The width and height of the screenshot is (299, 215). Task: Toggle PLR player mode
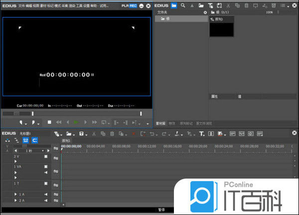[x=125, y=5]
